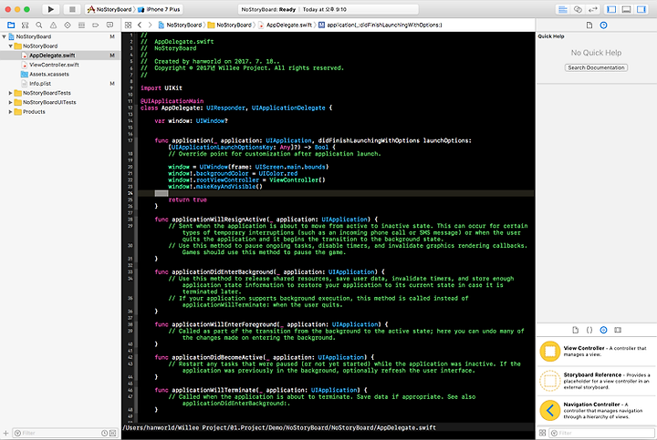Toggle the Utilities panel
The width and height of the screenshot is (657, 440).
[641, 9]
